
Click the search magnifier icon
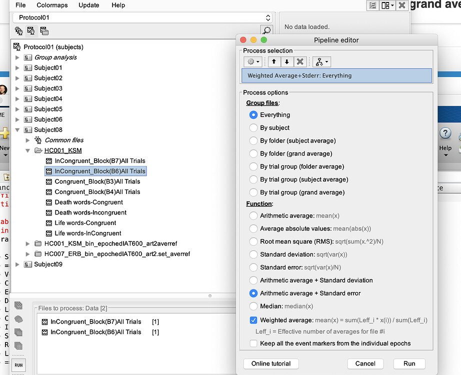266,30
